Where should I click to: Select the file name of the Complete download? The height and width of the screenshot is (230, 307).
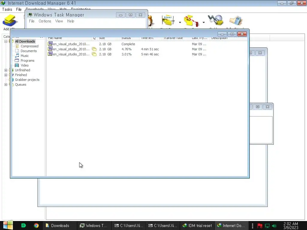click(71, 44)
